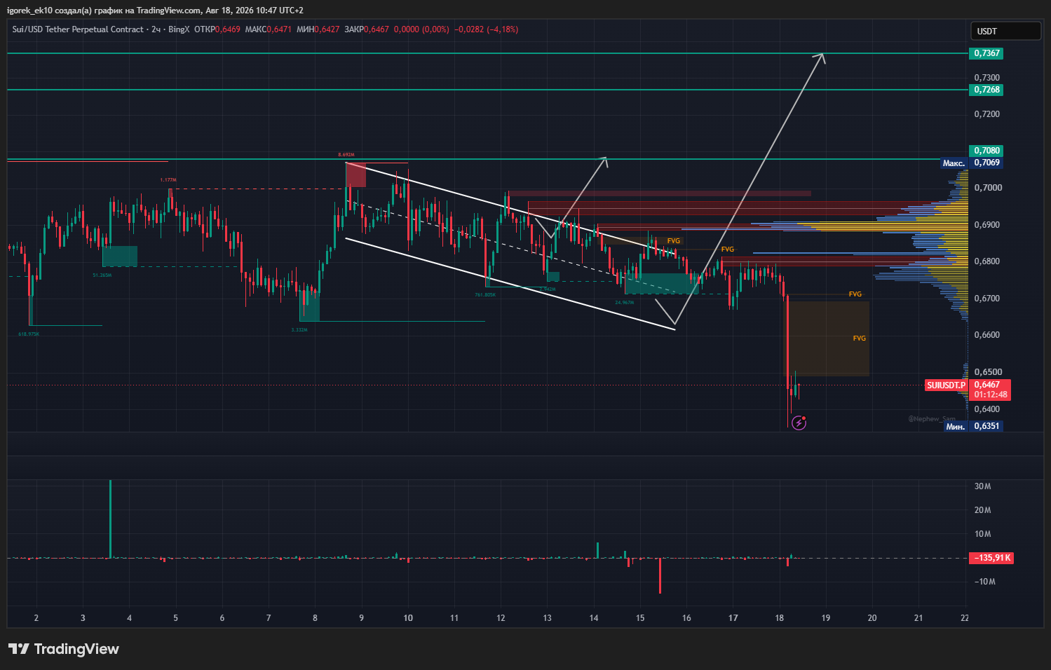Click date 22 on the time axis
This screenshot has width=1051, height=670.
tap(965, 618)
